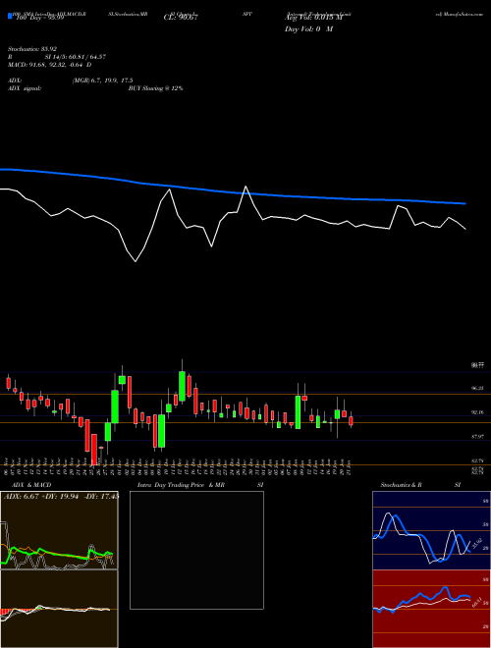This screenshot has height=648, width=491.
Task: Click the lowest trough of the white price line
Action: click(136, 261)
